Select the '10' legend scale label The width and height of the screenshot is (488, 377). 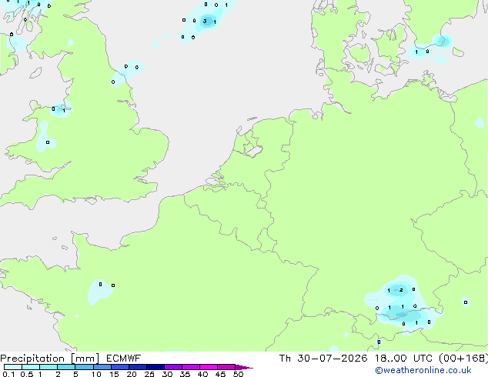(96, 374)
